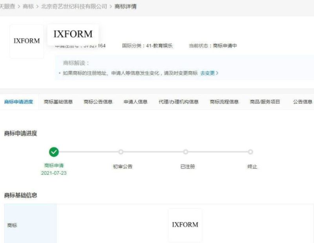Open the 商标申请进度 tab

(19, 102)
